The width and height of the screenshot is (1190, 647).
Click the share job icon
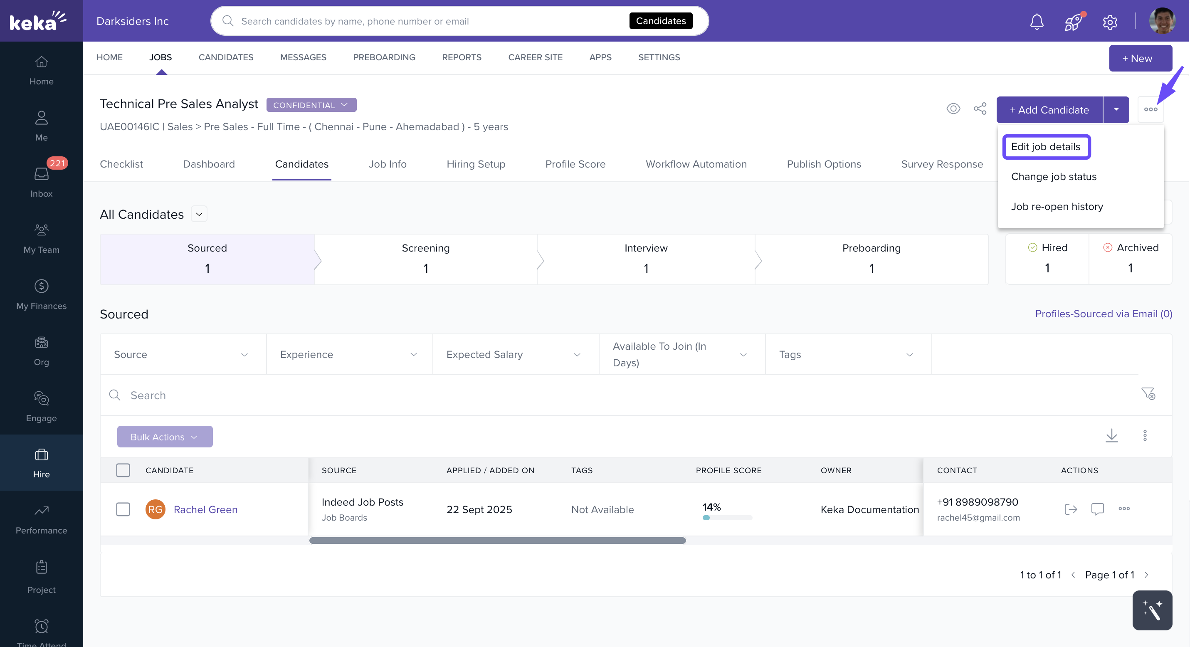pos(980,109)
